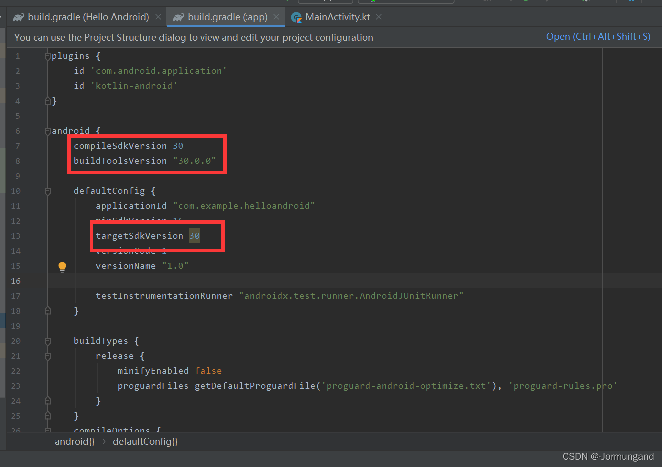Click the fold end marker on line 24
This screenshot has height=467, width=662.
(48, 401)
